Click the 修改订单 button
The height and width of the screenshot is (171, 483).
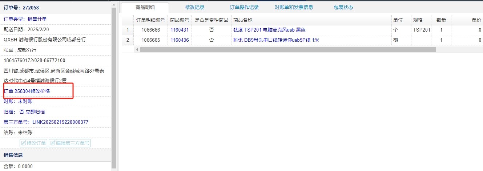click(x=33, y=143)
